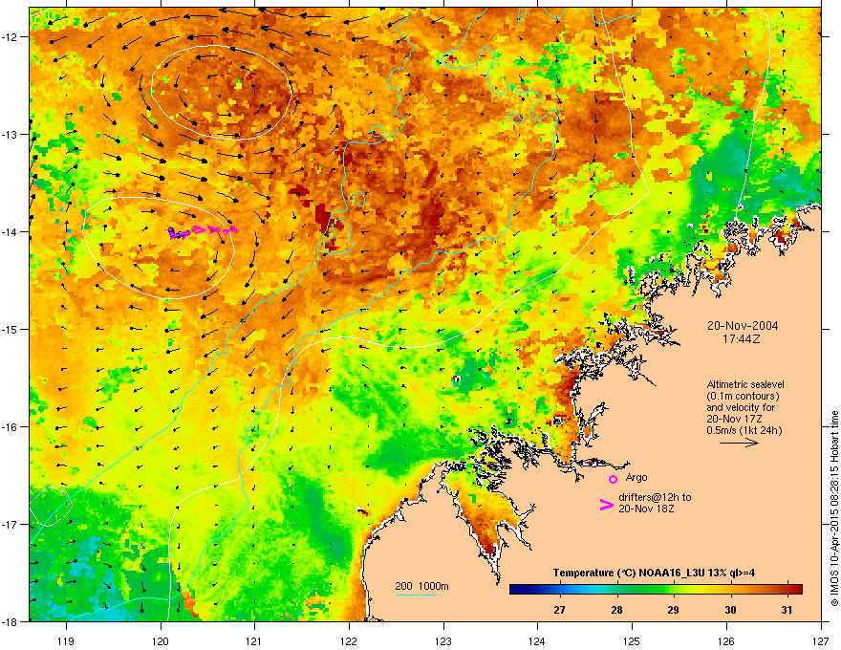841x650 pixels.
Task: Click longitude axis label 125
Action: 632,640
